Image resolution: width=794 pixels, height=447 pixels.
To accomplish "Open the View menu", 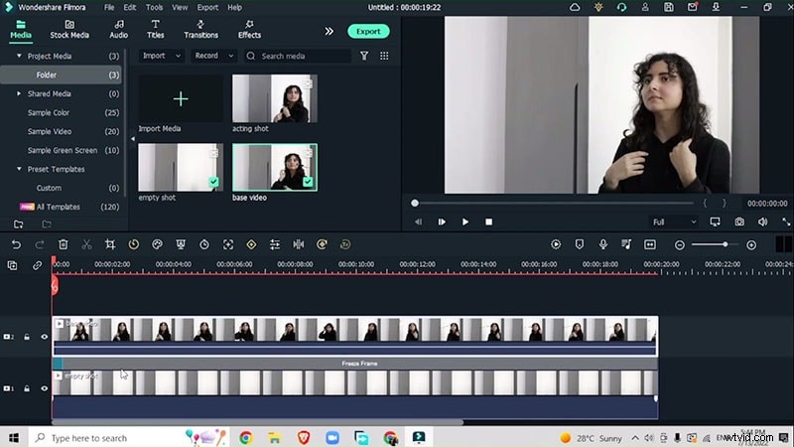I will pos(180,7).
